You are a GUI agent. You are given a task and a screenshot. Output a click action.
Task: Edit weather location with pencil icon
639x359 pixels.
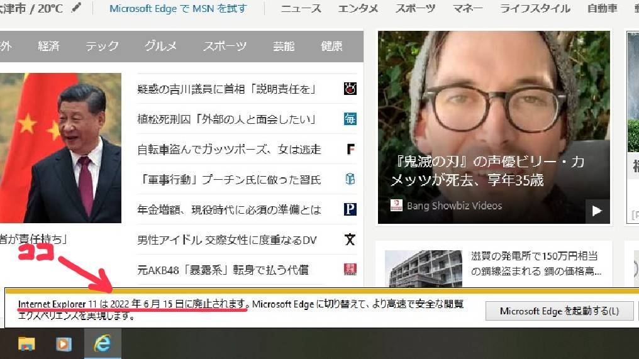pyautogui.click(x=76, y=8)
